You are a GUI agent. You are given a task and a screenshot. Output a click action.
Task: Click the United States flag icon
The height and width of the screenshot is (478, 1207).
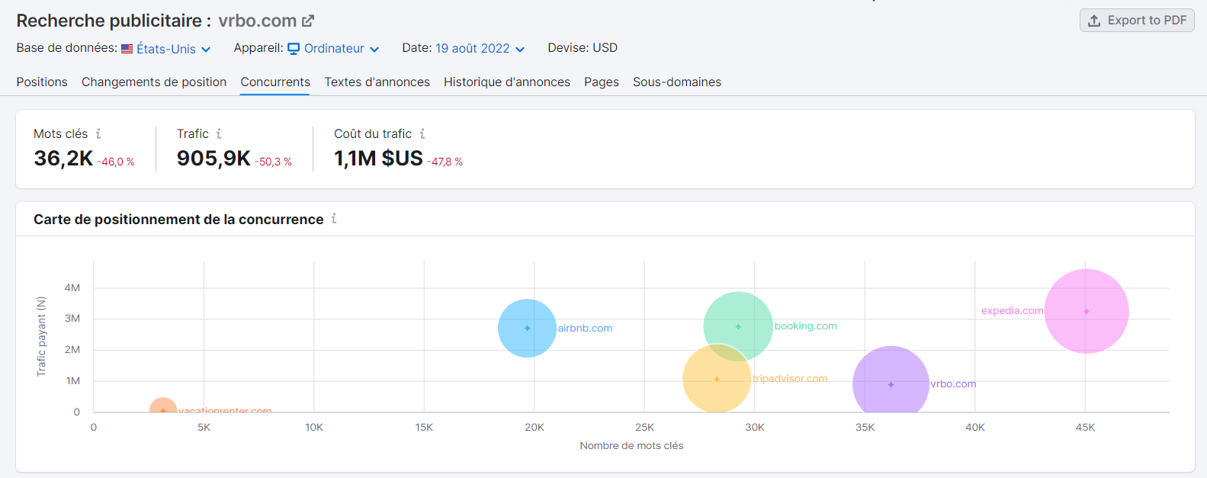pos(127,49)
